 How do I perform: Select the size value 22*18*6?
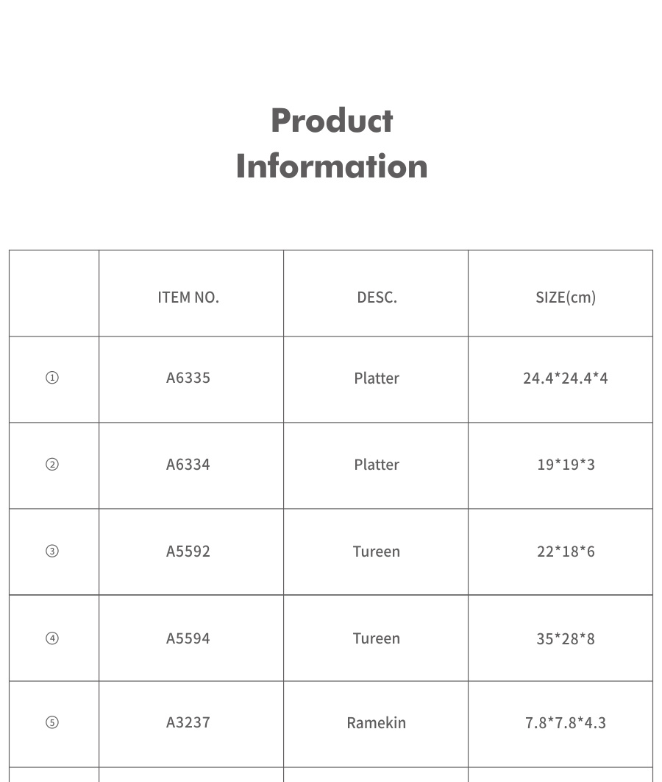tap(566, 552)
